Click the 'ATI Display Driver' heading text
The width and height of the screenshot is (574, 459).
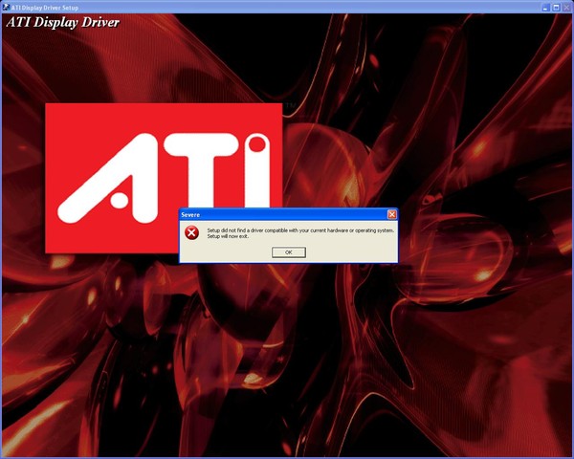(62, 23)
